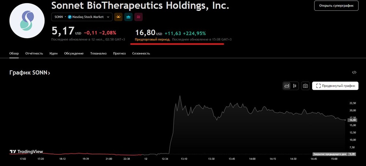Select the Прогноз tab
The image size is (366, 166).
[x=119, y=53]
